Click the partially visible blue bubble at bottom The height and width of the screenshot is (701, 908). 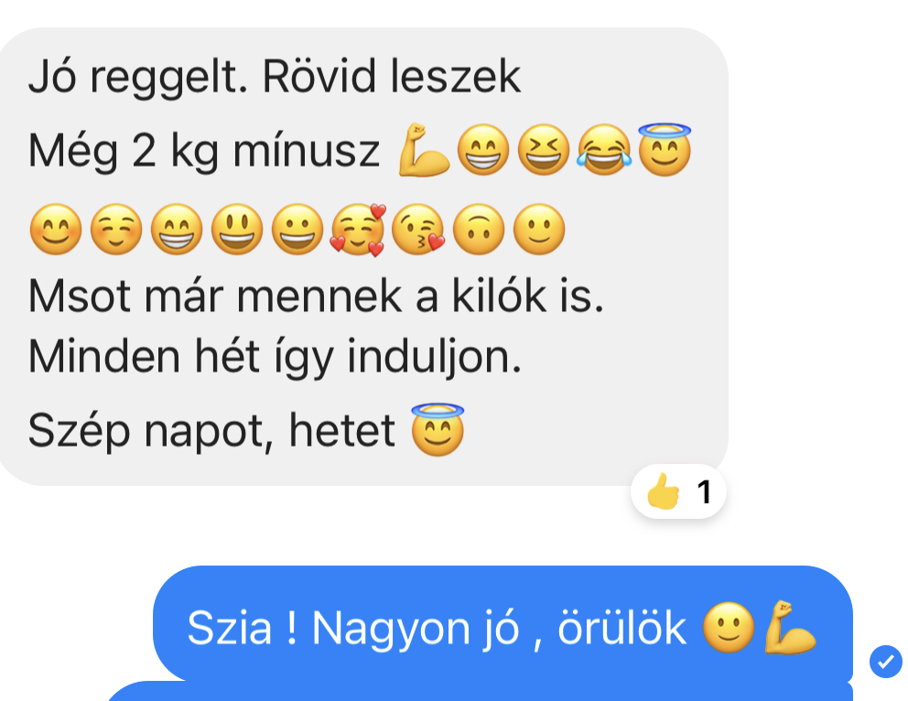pos(480,691)
